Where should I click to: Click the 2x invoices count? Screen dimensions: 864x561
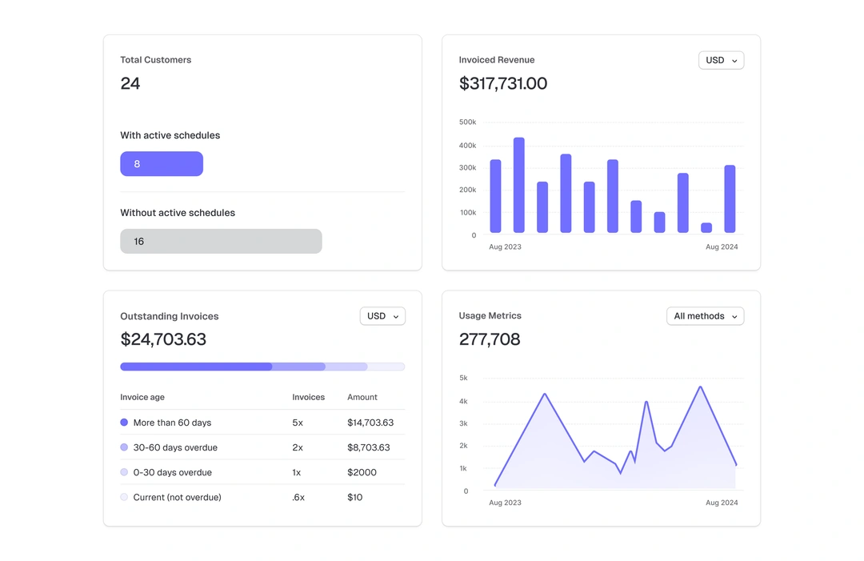tap(298, 447)
